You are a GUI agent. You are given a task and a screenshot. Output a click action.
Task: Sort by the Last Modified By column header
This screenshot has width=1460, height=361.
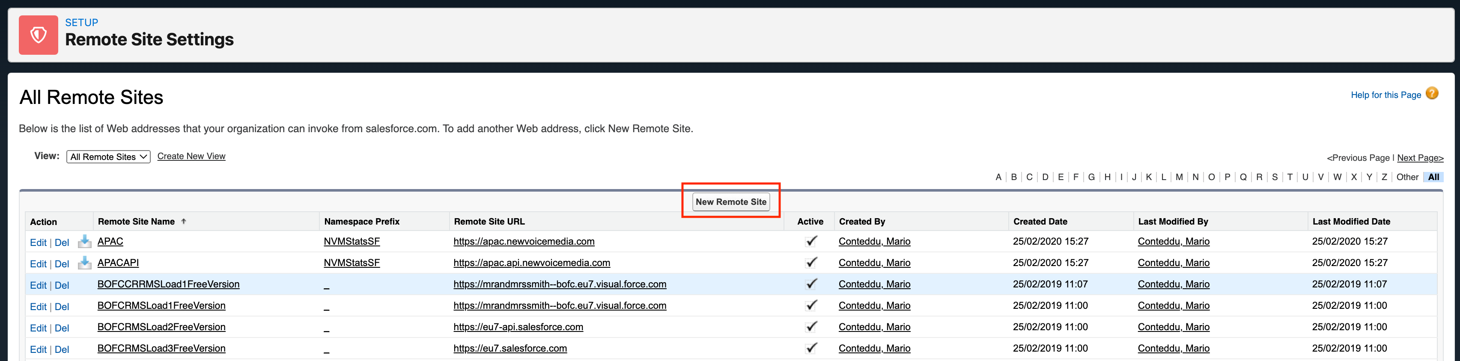pos(1173,222)
